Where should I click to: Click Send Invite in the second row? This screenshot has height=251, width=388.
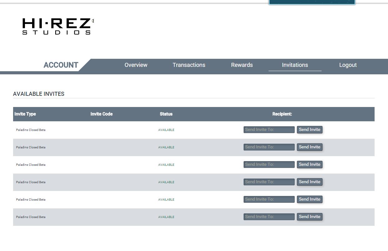[x=310, y=147]
